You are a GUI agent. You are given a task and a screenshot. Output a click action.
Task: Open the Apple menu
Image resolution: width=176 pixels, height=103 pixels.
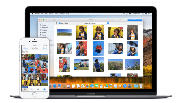click(x=32, y=14)
